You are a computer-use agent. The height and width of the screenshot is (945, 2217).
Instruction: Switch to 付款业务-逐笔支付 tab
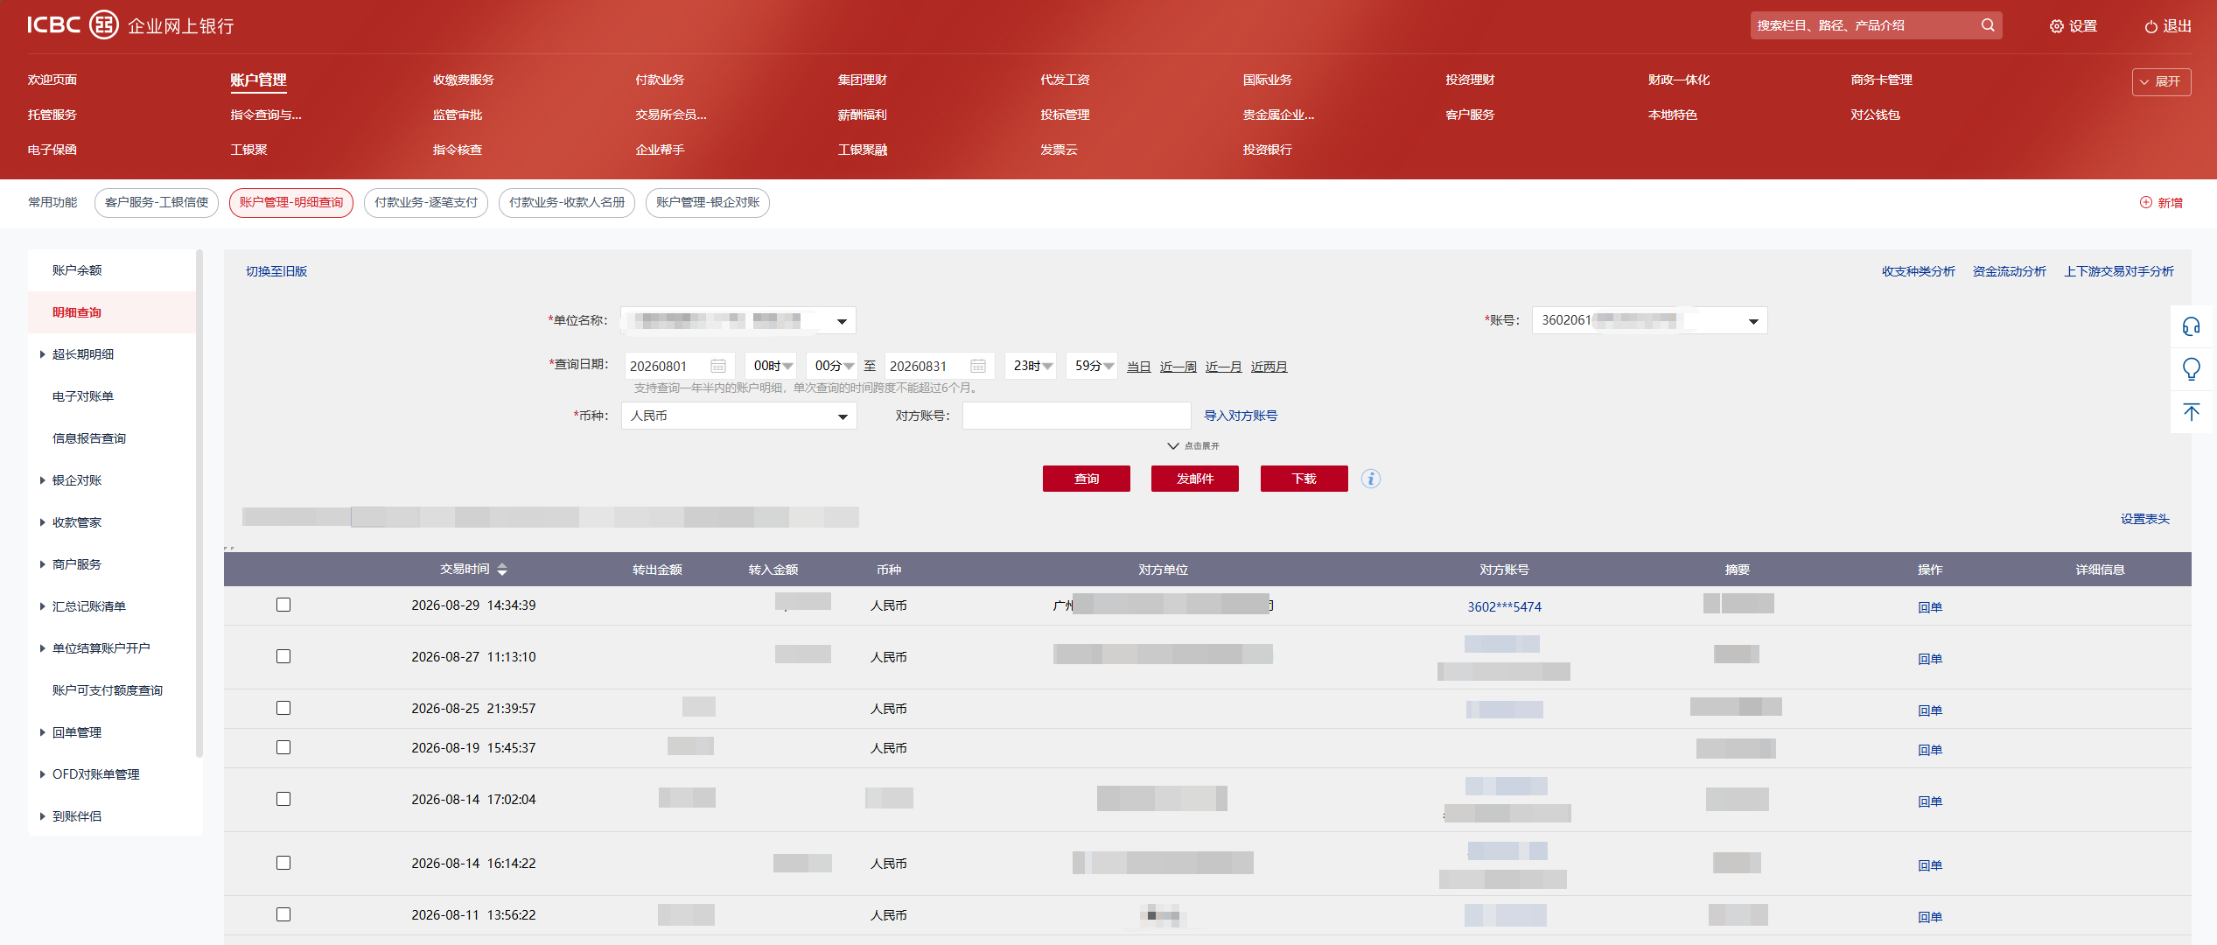[x=425, y=202]
